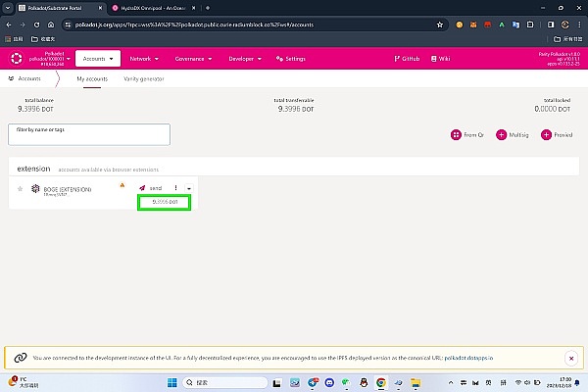The width and height of the screenshot is (588, 392).
Task: Dismiss the development instance banner
Action: click(571, 359)
